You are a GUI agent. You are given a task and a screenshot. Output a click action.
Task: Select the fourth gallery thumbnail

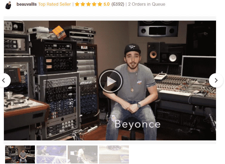click(x=114, y=154)
